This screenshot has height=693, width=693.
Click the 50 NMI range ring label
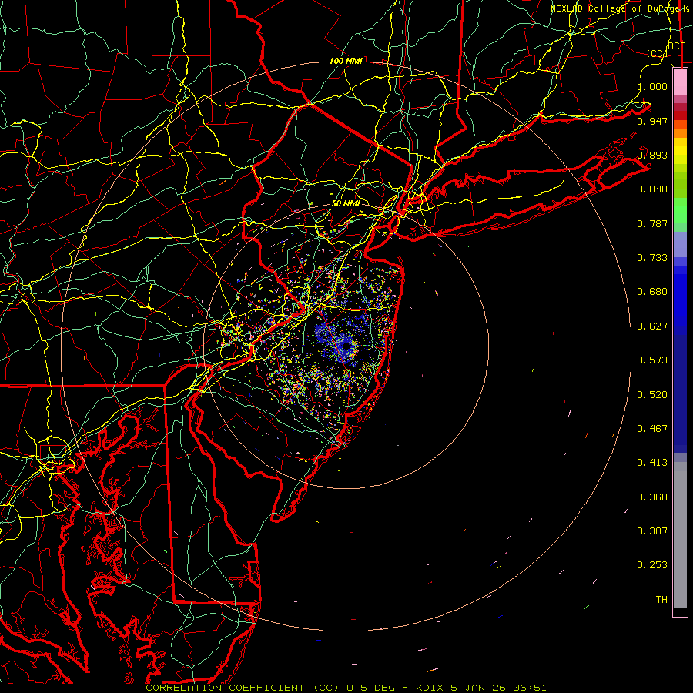(x=346, y=203)
